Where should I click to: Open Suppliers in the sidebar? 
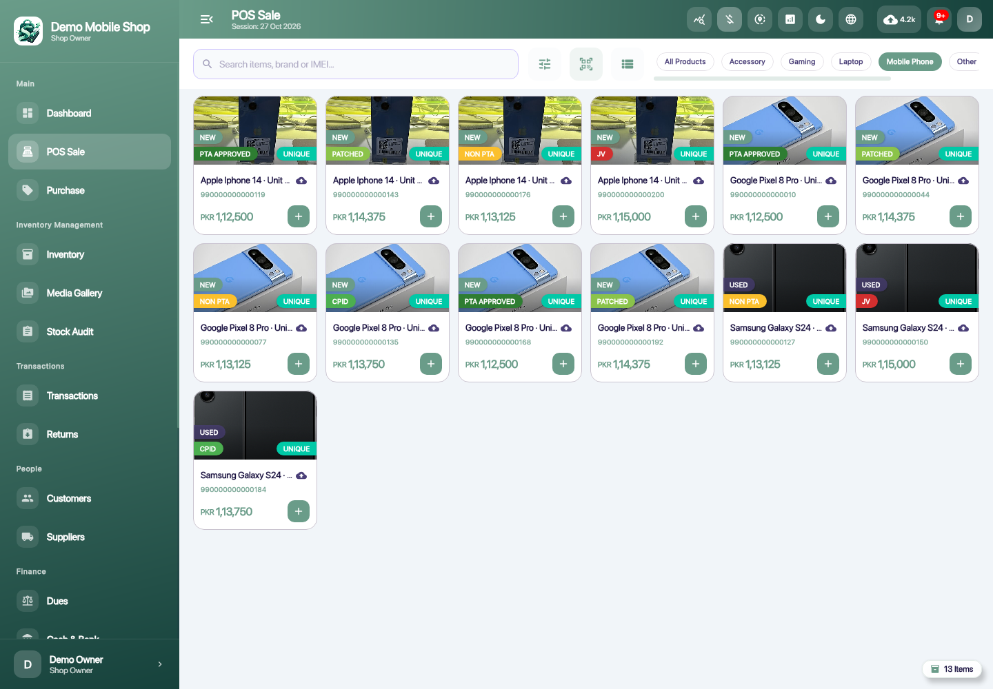tap(90, 537)
